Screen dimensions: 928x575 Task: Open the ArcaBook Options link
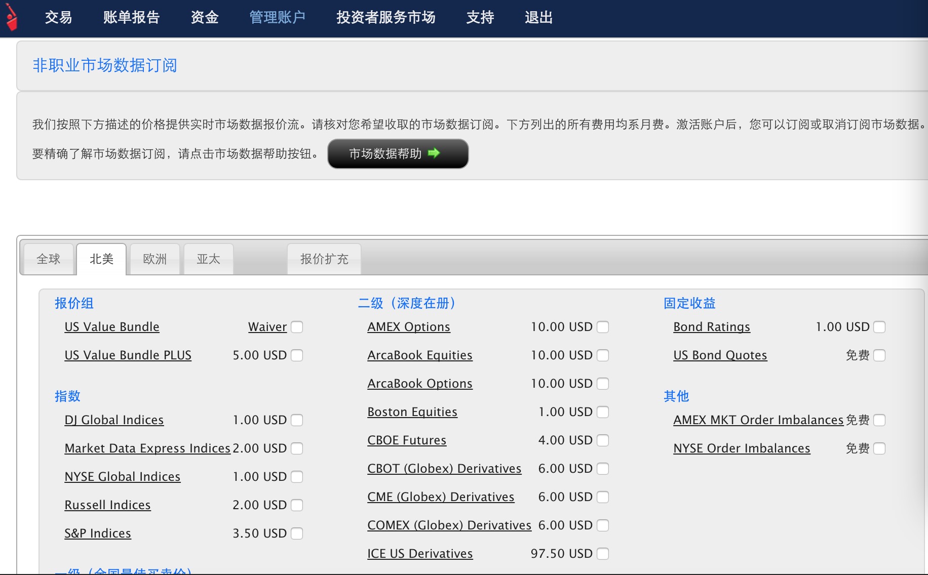click(x=420, y=384)
